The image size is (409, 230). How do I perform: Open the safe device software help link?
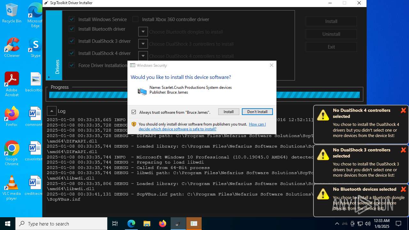coord(202,126)
